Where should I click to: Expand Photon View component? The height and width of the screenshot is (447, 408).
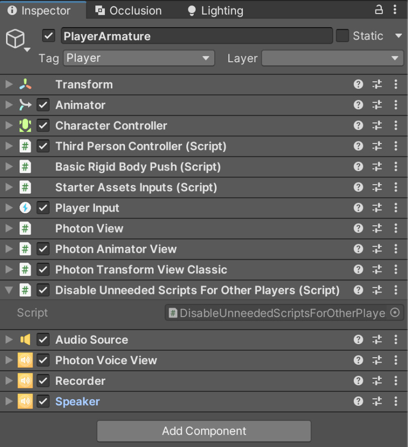tap(9, 228)
